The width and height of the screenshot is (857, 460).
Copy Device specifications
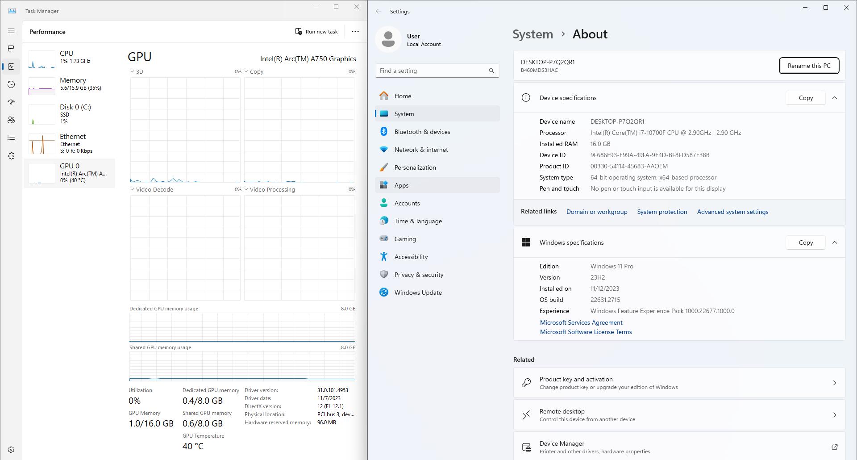(806, 98)
